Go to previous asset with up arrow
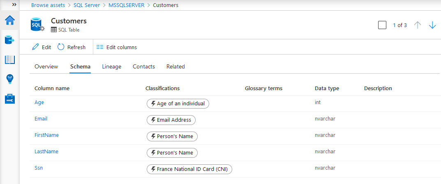Viewport: 441px width, 184px height. click(418, 25)
